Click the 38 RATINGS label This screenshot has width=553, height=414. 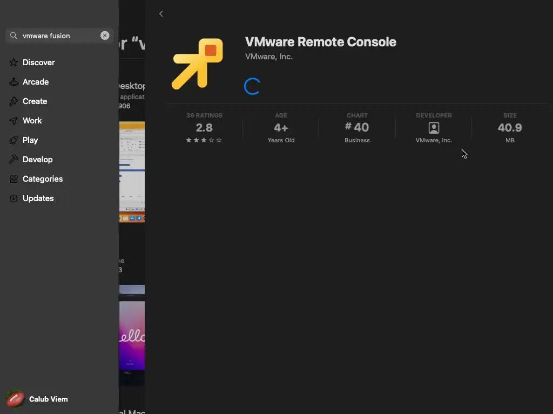204,115
